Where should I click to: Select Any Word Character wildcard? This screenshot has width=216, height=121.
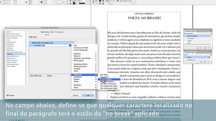pyautogui.click(x=108, y=84)
